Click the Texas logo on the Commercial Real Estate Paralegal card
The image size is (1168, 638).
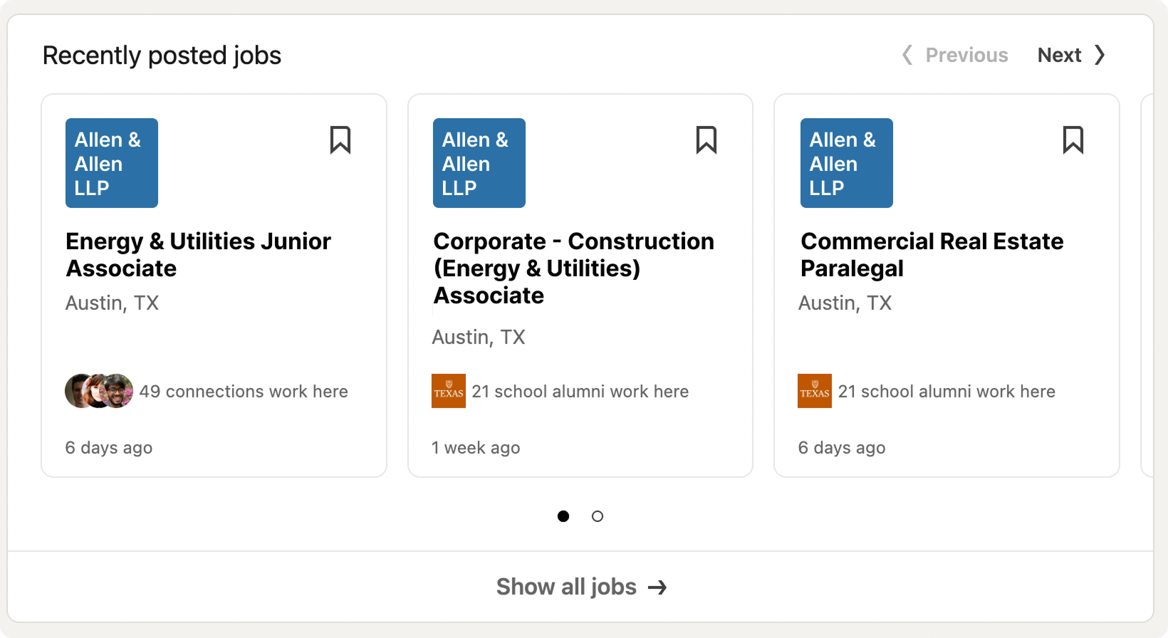point(815,391)
